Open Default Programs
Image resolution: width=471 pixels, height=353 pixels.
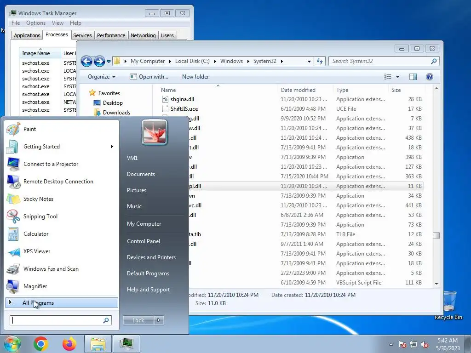(148, 273)
